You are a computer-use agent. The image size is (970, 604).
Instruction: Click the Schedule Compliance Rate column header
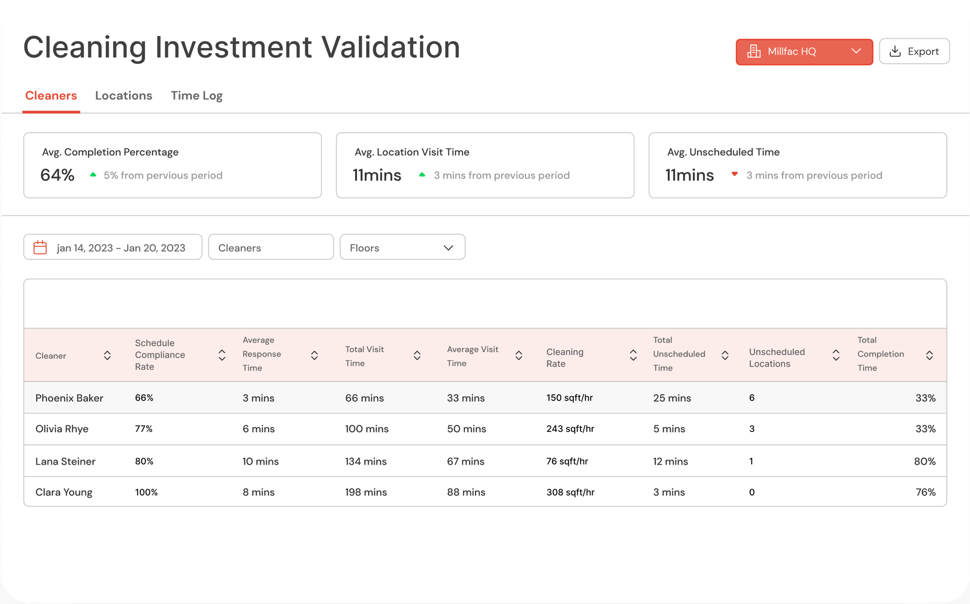point(160,355)
